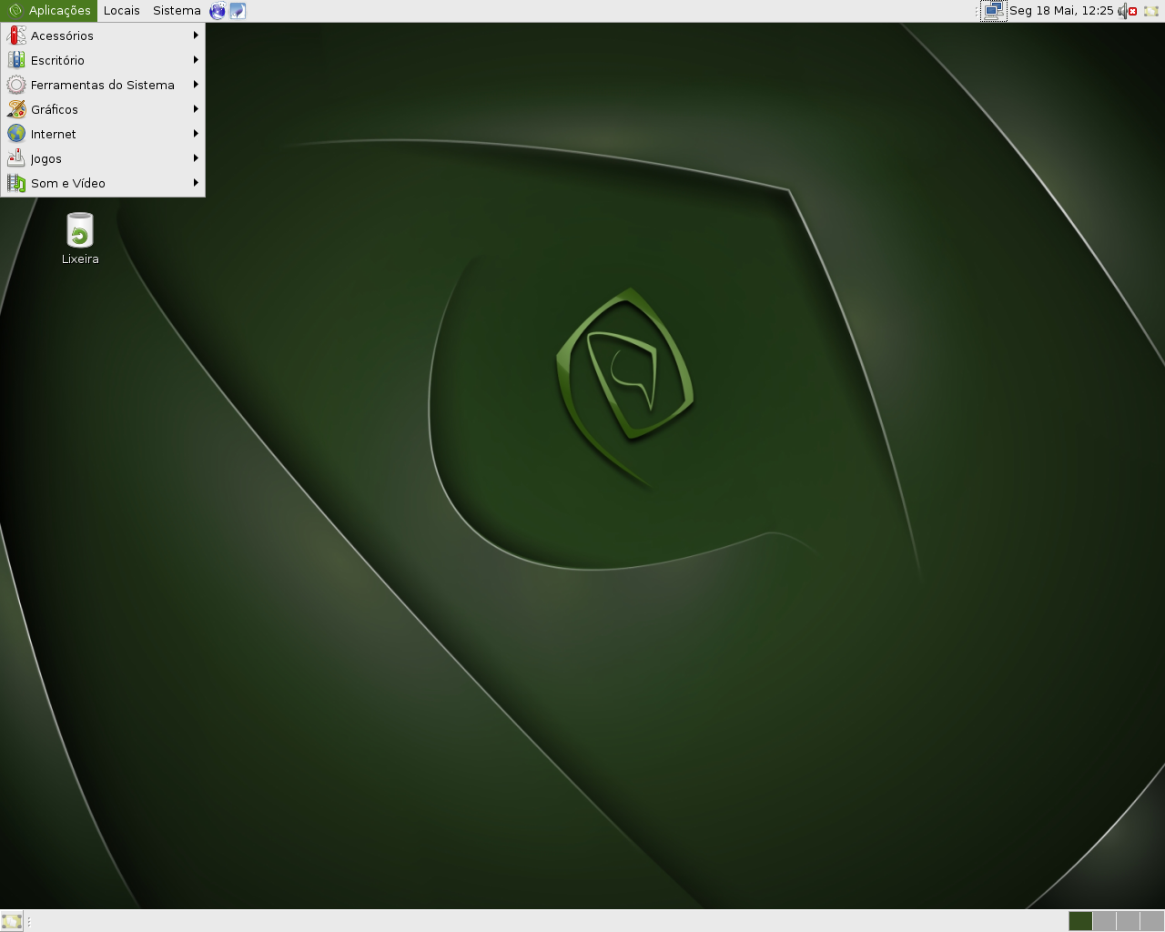Open the Jogos submenu

click(x=103, y=158)
